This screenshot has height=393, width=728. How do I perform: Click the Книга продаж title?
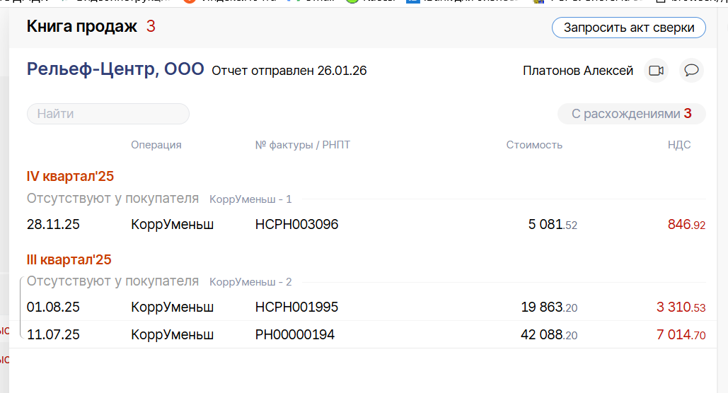coord(81,27)
